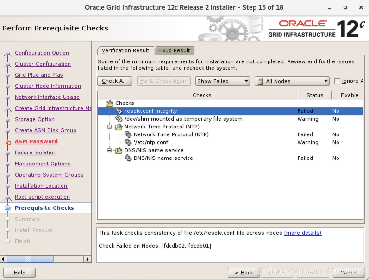Click right arrow of sidebar horizontal scrollbar

coord(88,259)
